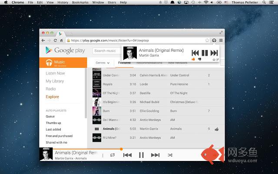Click the pop-out window icon in popup

[x=217, y=60]
